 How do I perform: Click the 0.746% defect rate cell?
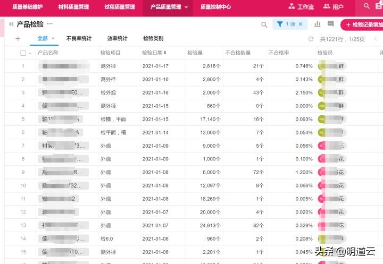pos(304,66)
